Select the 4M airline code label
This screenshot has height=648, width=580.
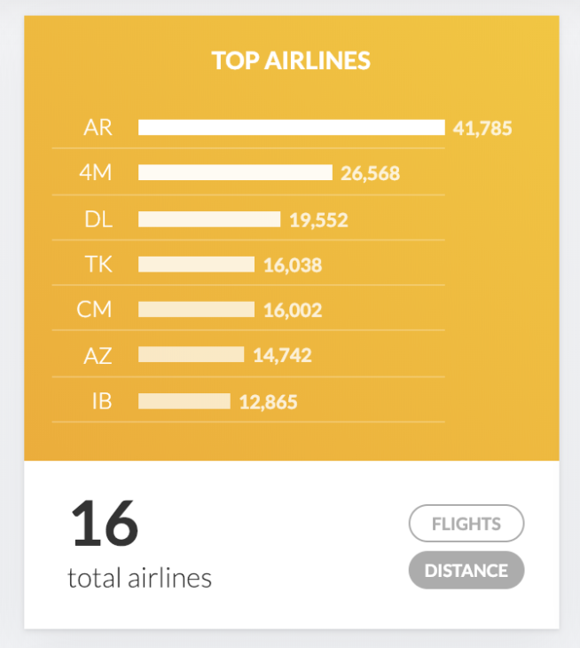tap(96, 173)
